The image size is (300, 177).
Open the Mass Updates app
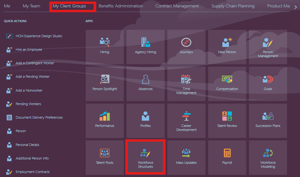(x=186, y=157)
